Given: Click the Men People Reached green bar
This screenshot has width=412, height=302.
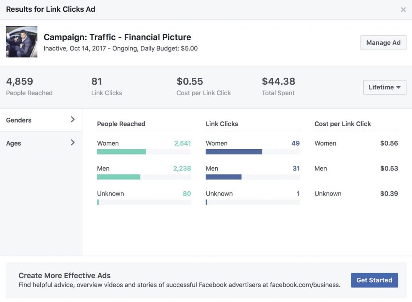Looking at the screenshot, I should (119, 177).
